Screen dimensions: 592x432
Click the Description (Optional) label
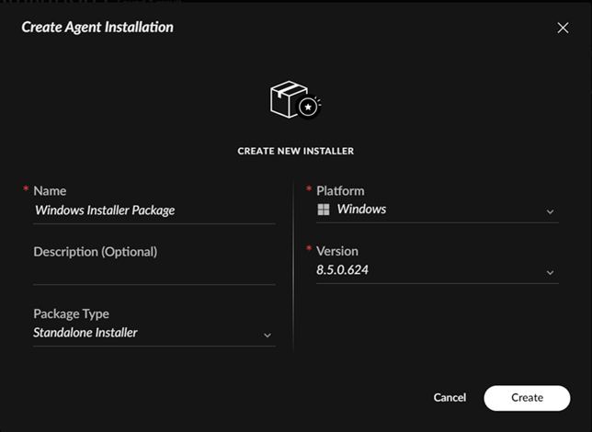pyautogui.click(x=96, y=251)
